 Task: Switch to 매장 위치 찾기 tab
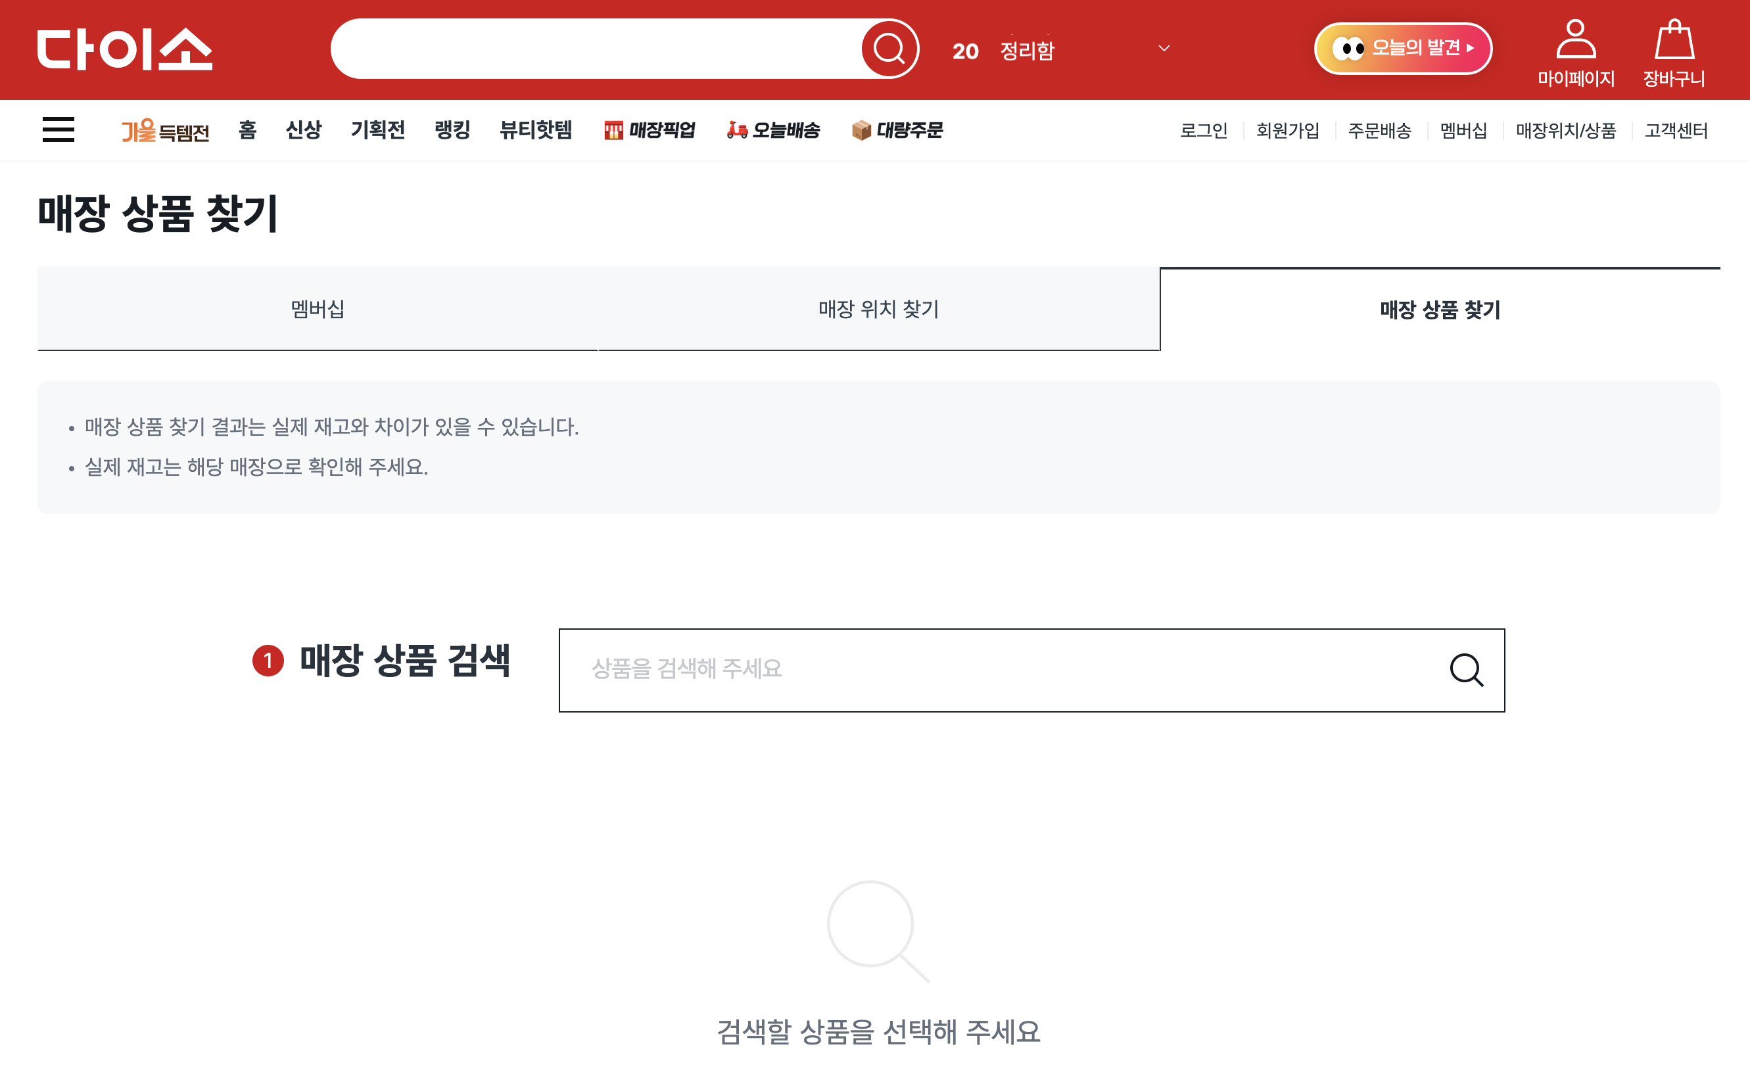[x=878, y=309]
